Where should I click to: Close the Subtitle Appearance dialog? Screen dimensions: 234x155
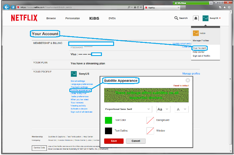point(188,80)
